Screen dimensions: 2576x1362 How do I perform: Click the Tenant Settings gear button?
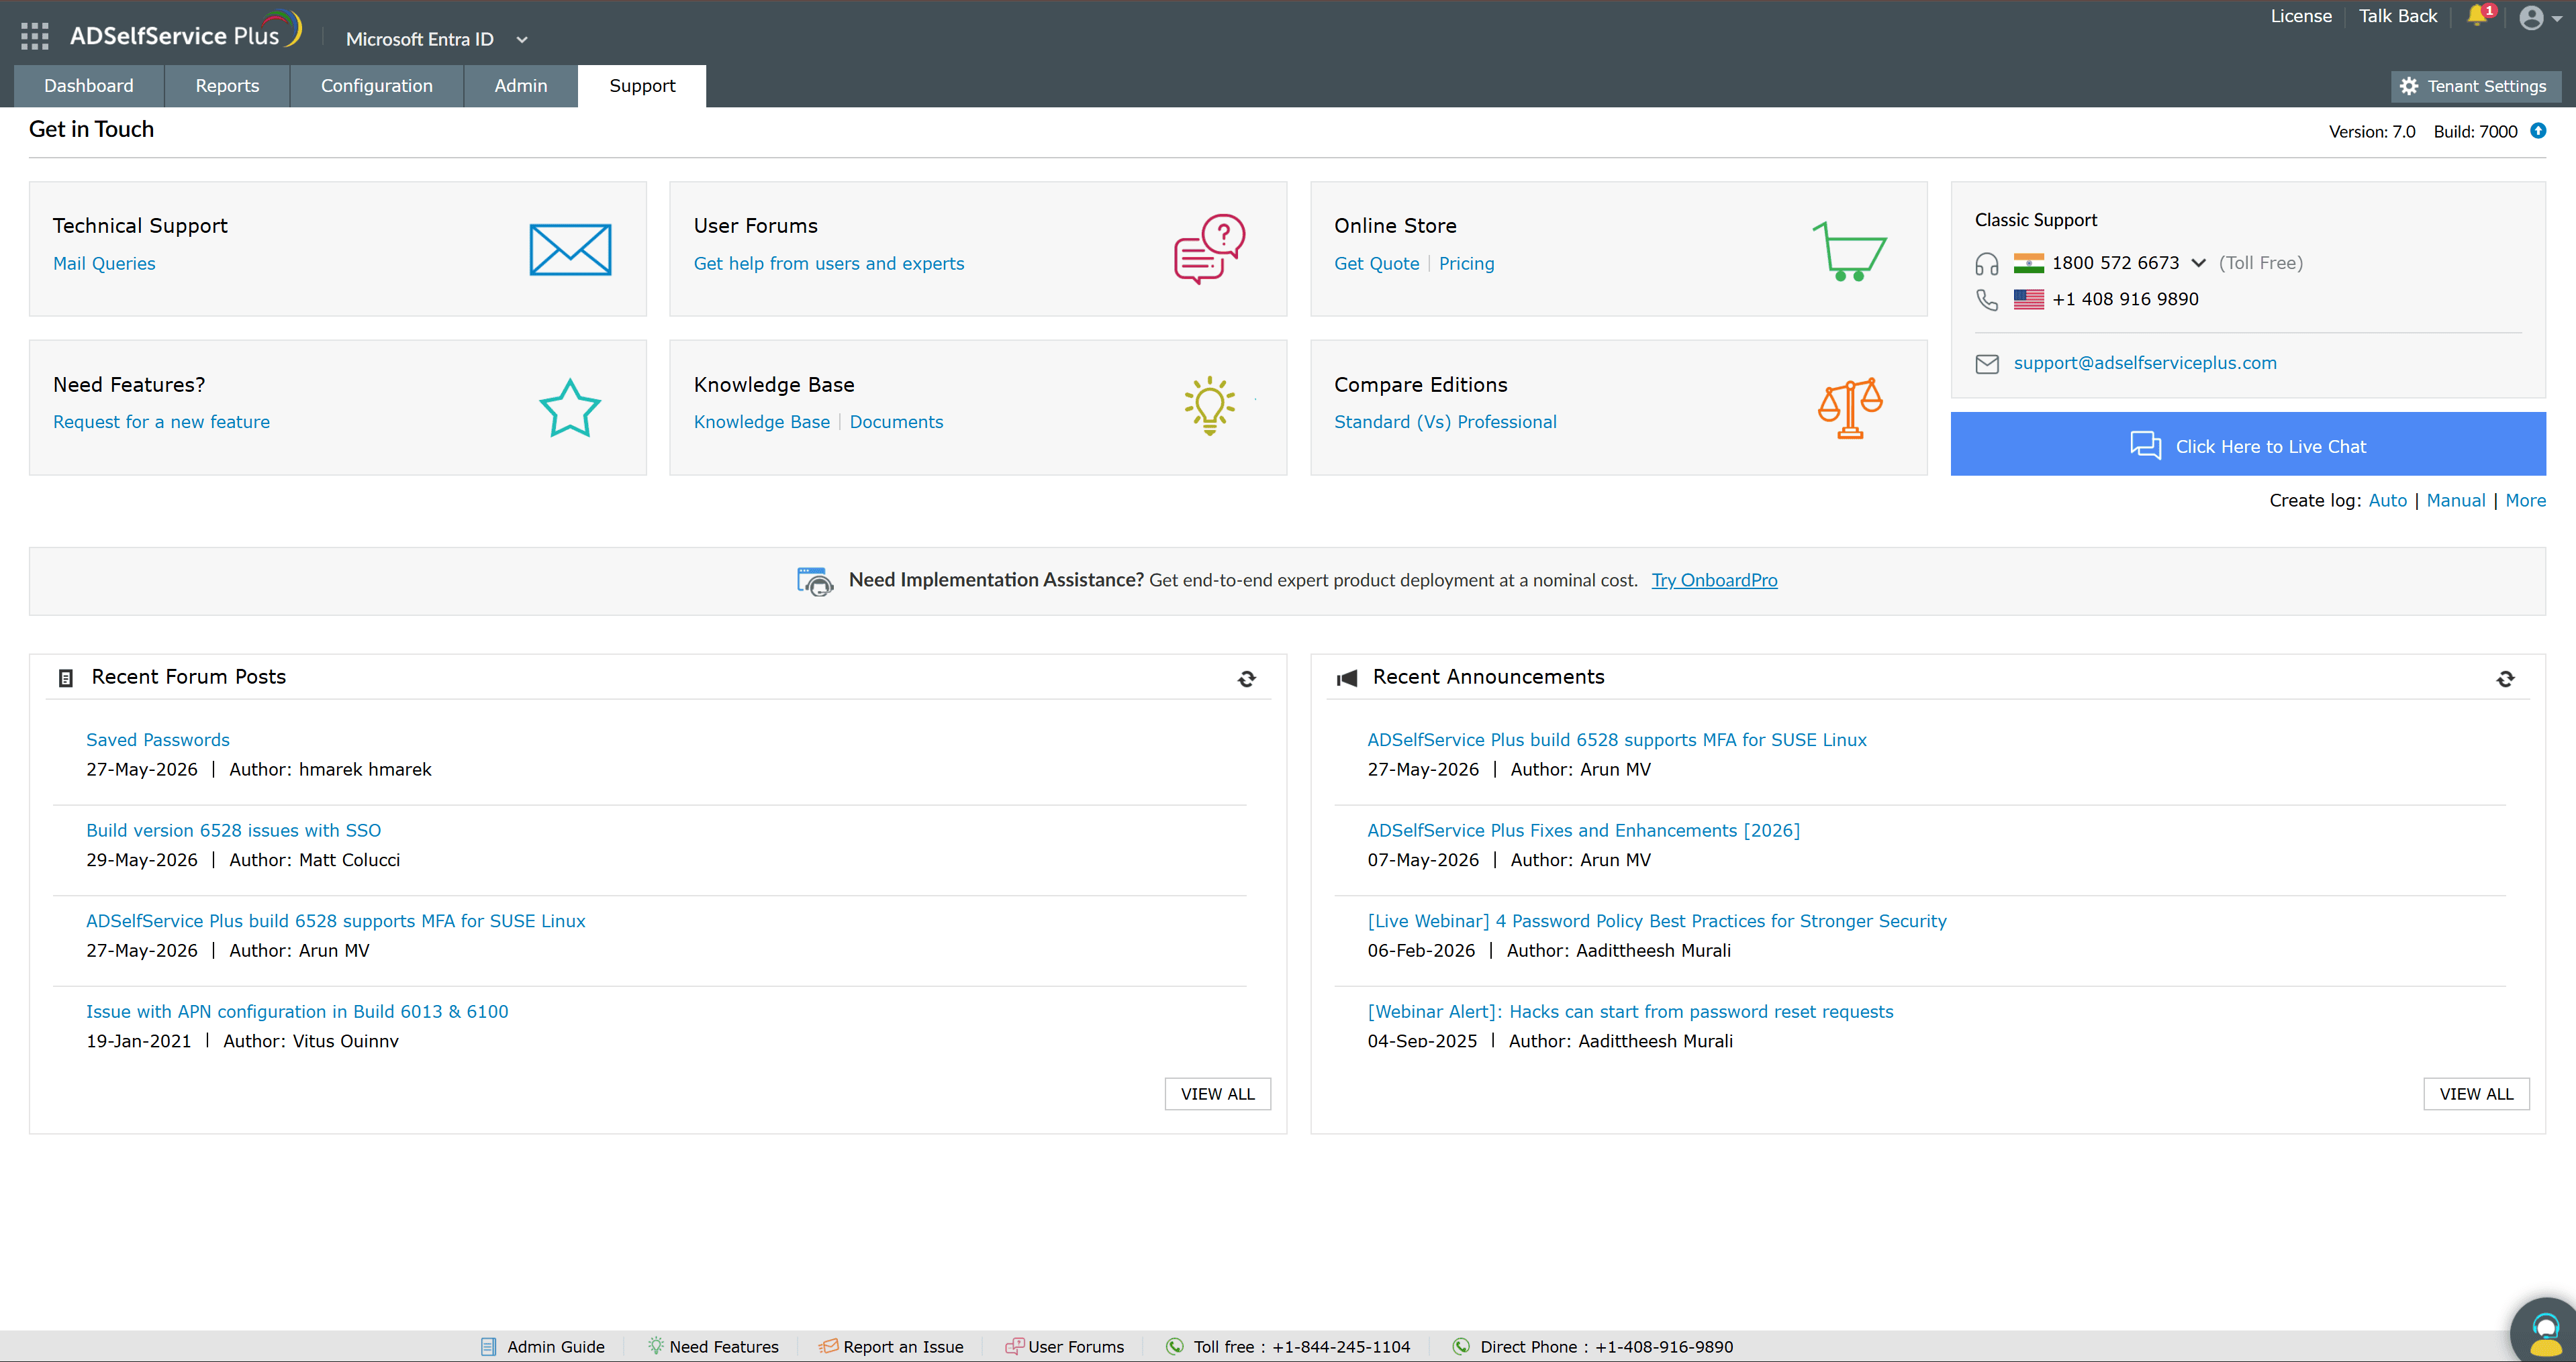[x=2475, y=86]
